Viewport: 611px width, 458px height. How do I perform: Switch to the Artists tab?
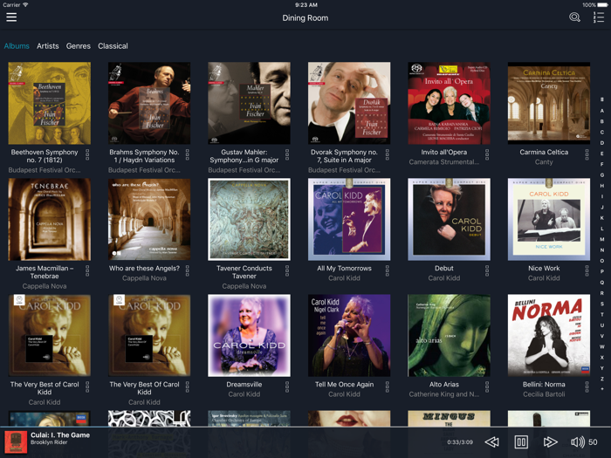(47, 46)
